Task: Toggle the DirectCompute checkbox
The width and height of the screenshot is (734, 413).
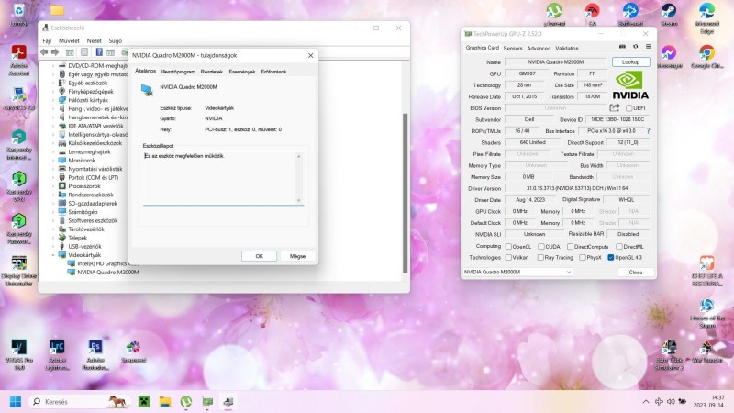Action: point(570,246)
